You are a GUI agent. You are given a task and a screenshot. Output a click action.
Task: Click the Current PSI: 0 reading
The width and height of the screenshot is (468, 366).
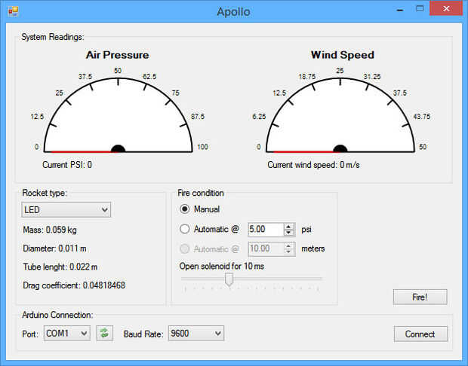click(67, 165)
